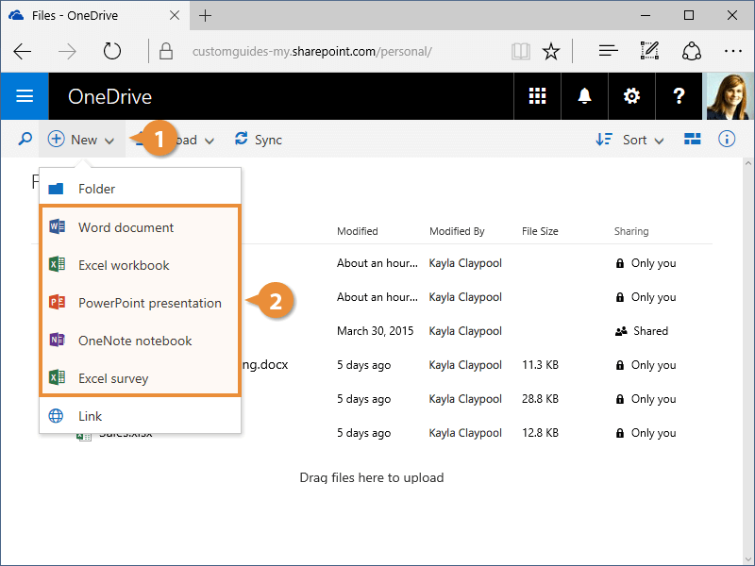Open the Office 365 app launcher grid
This screenshot has width=755, height=566.
[x=537, y=96]
